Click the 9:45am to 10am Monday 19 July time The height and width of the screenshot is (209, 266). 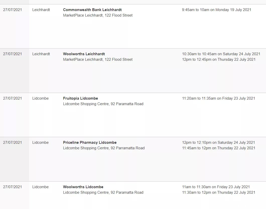217,10
